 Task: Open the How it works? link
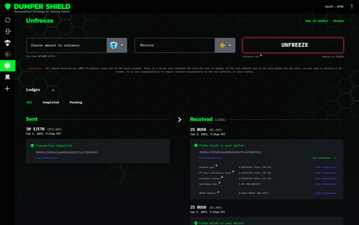coord(316,21)
